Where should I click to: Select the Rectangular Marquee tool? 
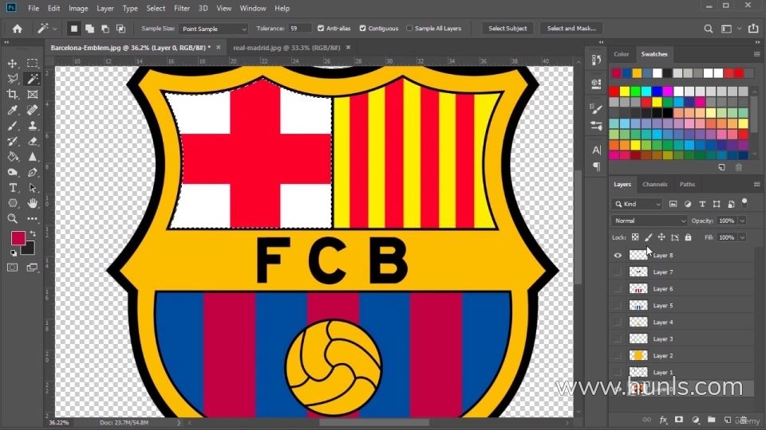click(x=32, y=64)
